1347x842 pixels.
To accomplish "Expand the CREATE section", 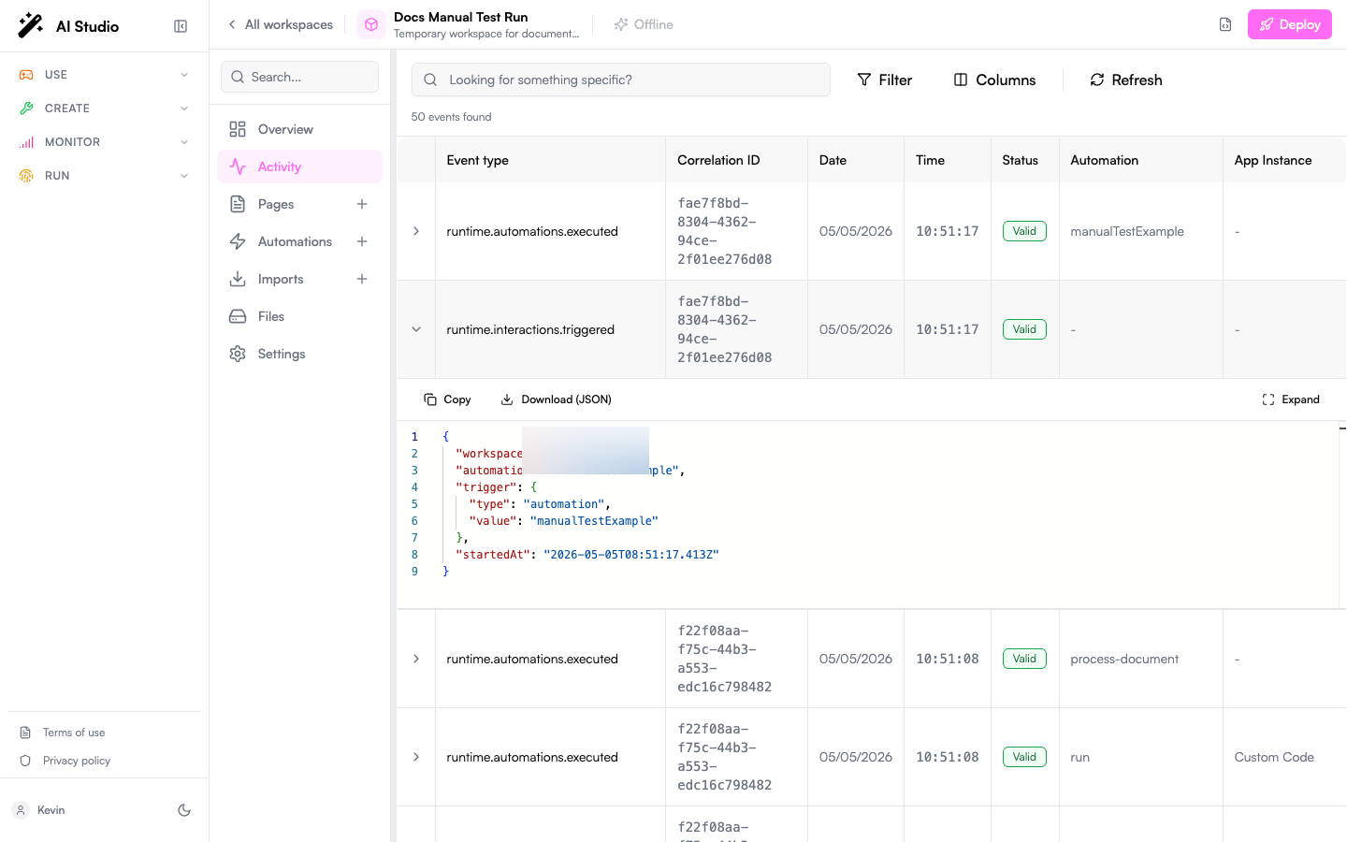I will click(x=105, y=109).
